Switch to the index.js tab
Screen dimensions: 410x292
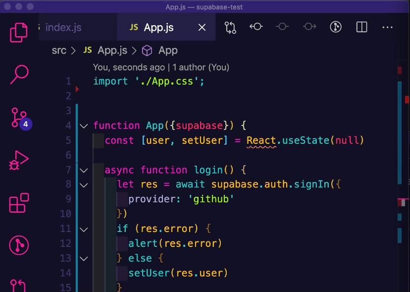click(x=63, y=27)
